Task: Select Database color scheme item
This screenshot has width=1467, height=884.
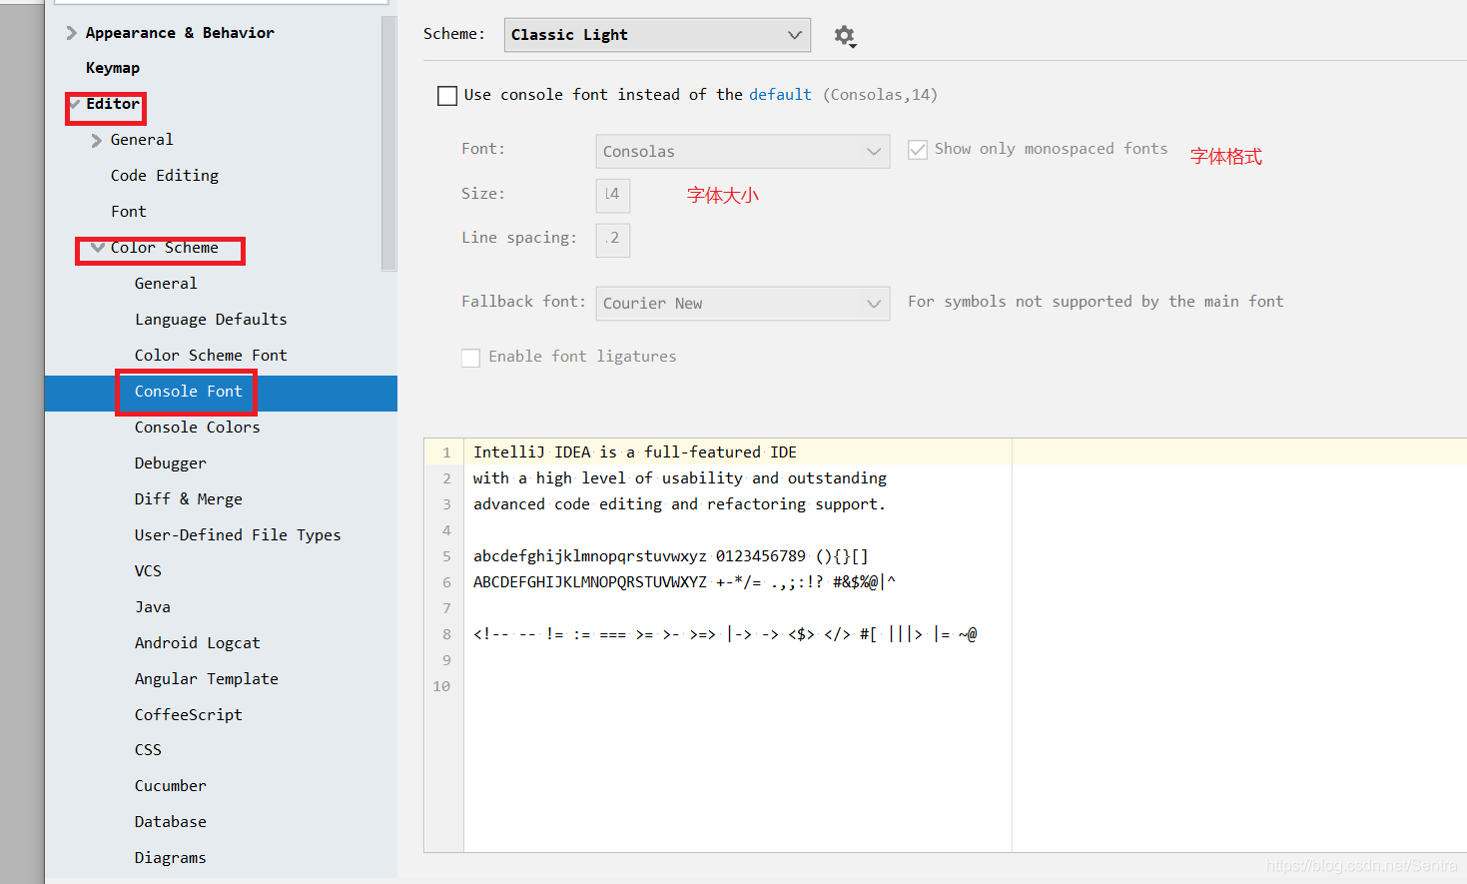Action: (x=171, y=822)
